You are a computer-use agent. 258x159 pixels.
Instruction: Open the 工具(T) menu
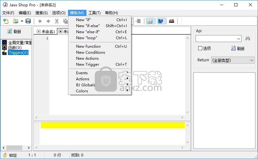94,13
